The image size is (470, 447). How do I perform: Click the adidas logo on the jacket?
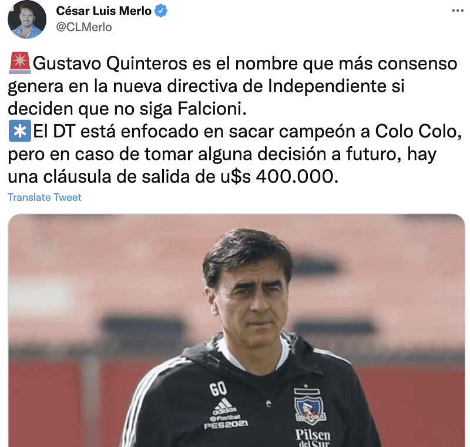coord(225,406)
